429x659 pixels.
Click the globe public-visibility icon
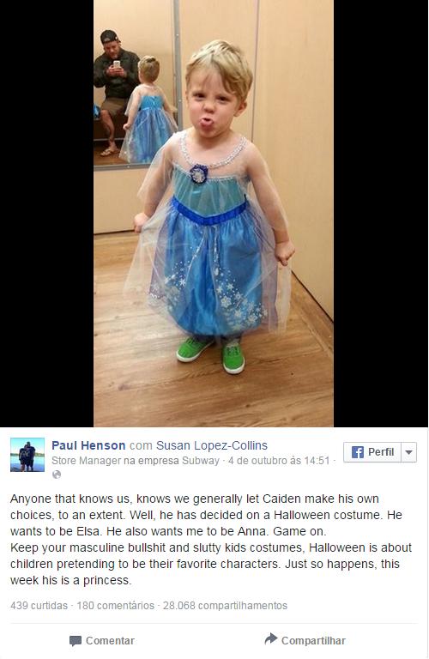click(57, 474)
